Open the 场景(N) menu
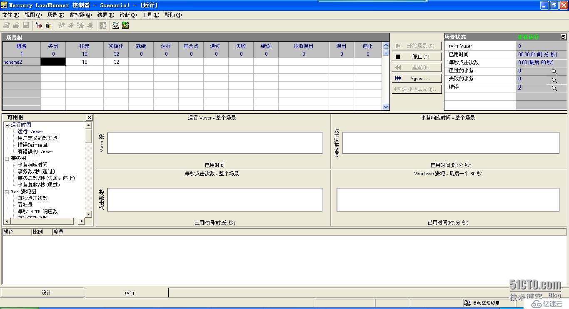Viewport: 569px width, 309px height. click(56, 15)
